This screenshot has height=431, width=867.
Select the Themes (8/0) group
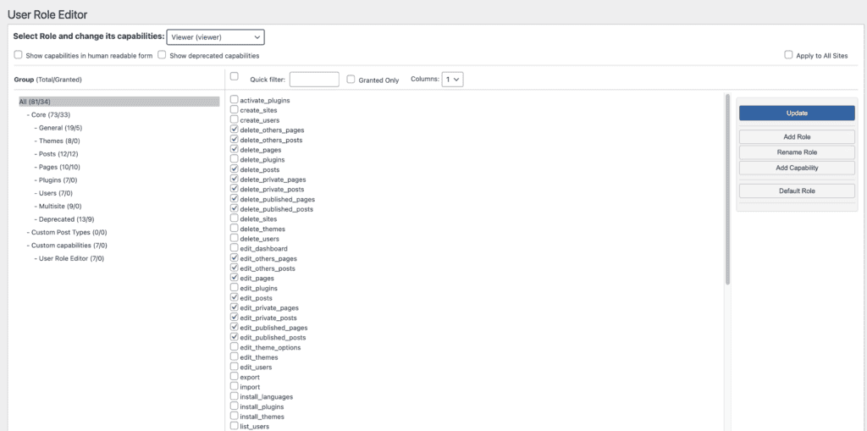59,141
